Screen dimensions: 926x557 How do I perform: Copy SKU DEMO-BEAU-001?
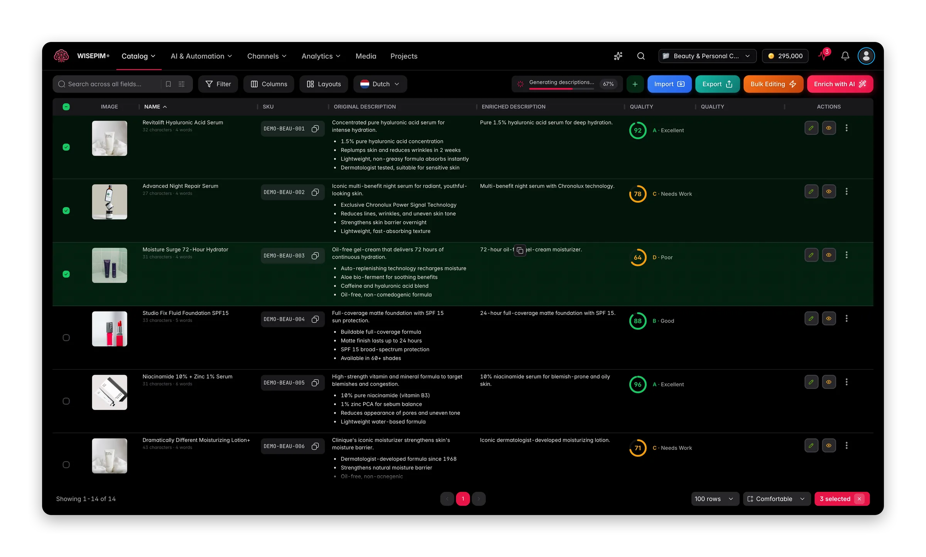[315, 129]
